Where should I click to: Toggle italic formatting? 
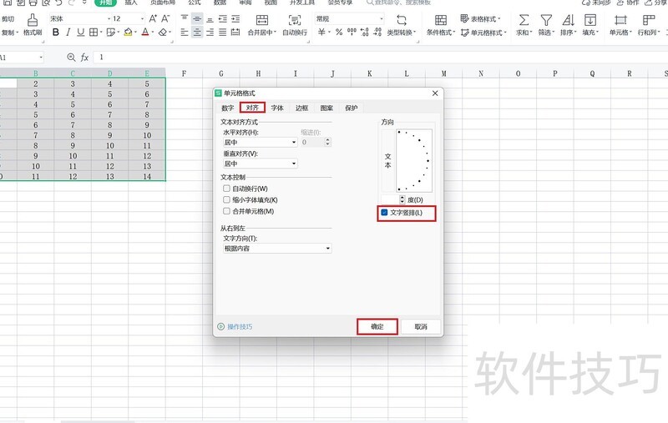pos(68,32)
